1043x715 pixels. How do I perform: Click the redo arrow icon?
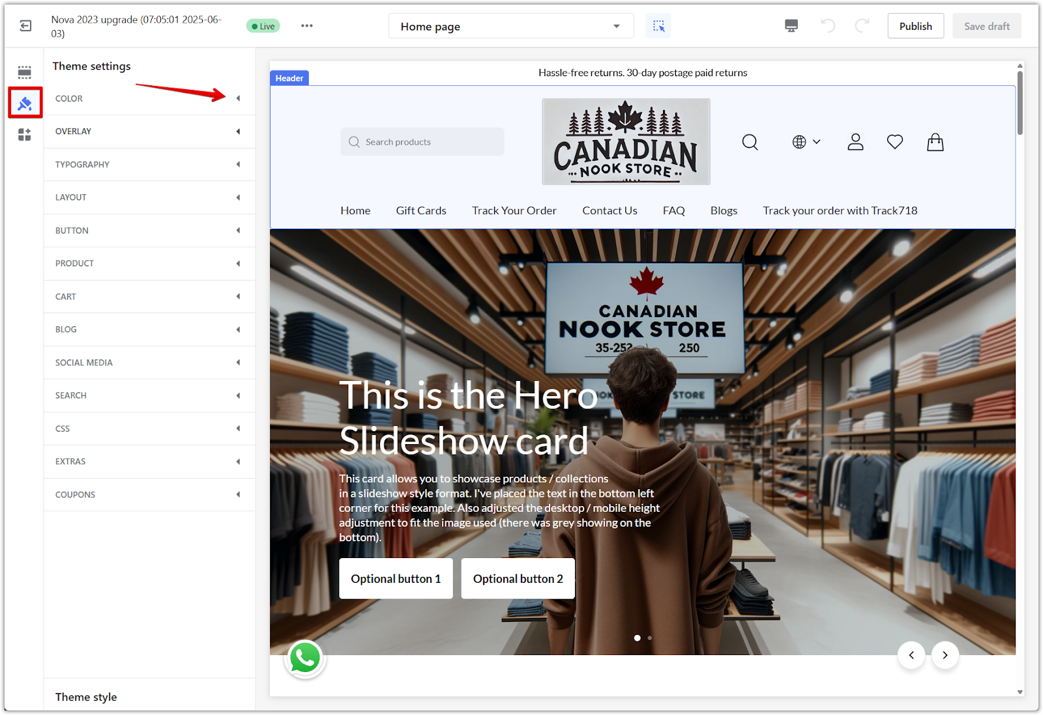(x=862, y=26)
